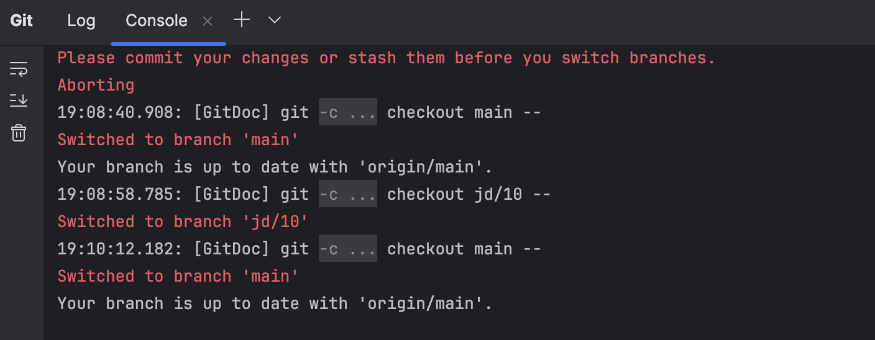Click the last 'Your branch is up to date' line
The image size is (875, 340).
click(x=275, y=303)
